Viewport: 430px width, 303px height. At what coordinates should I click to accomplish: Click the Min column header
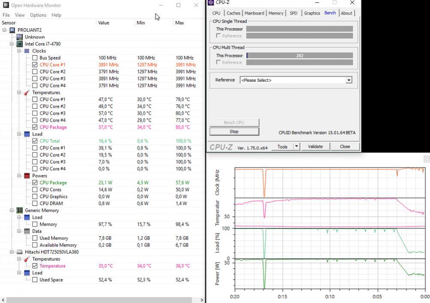pyautogui.click(x=154, y=23)
